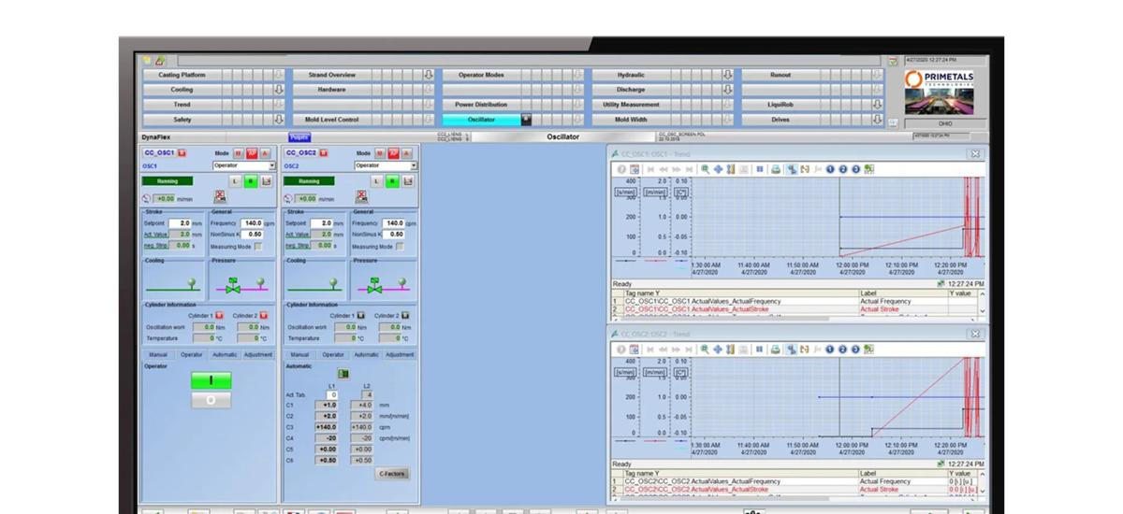The width and height of the screenshot is (1123, 514).
Task: Edit OSC2 Act. Tab. L1 field
Action: [331, 394]
